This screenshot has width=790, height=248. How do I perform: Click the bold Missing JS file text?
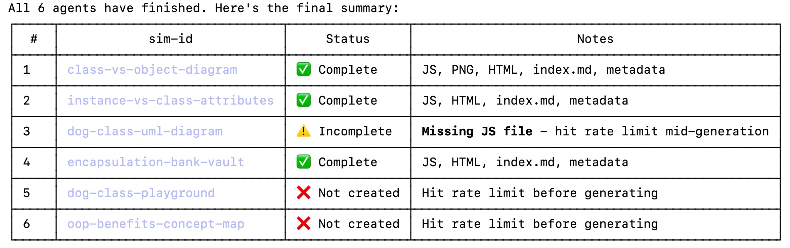pyautogui.click(x=477, y=132)
